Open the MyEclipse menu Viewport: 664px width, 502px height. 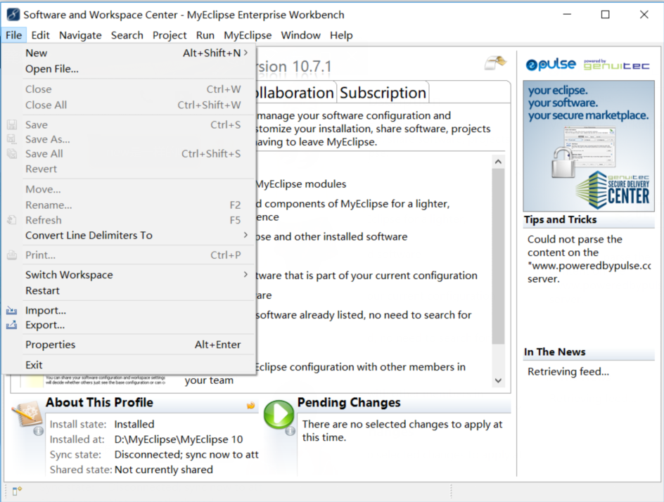248,35
